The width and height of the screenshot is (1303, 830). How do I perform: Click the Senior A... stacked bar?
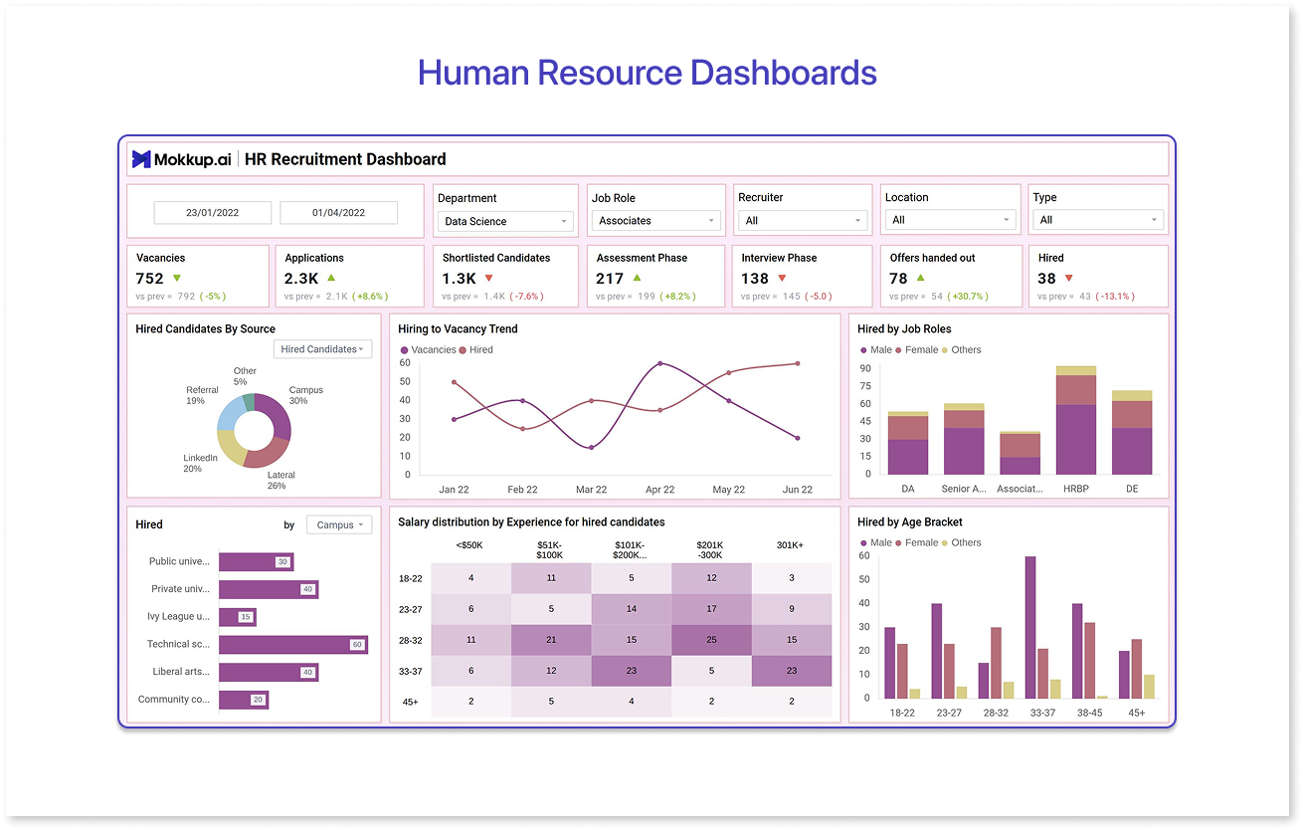964,439
